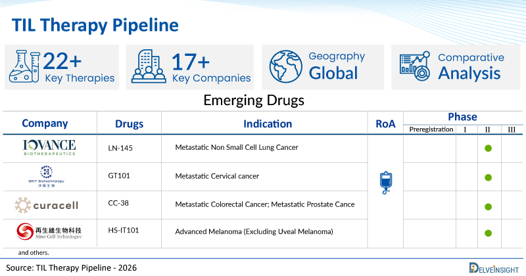Click the Company column header
The height and width of the screenshot is (276, 526).
pos(45,124)
